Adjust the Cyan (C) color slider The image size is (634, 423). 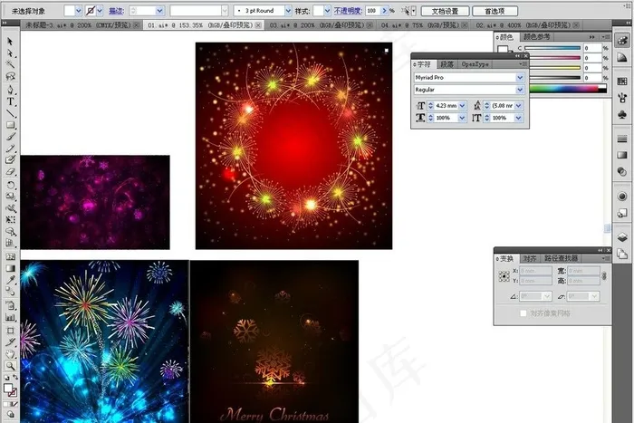click(552, 48)
